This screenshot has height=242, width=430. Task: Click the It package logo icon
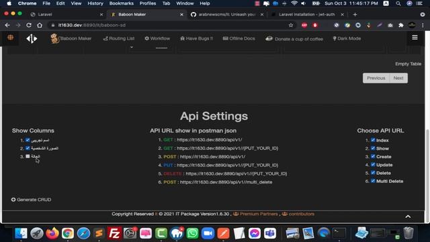coord(32,39)
